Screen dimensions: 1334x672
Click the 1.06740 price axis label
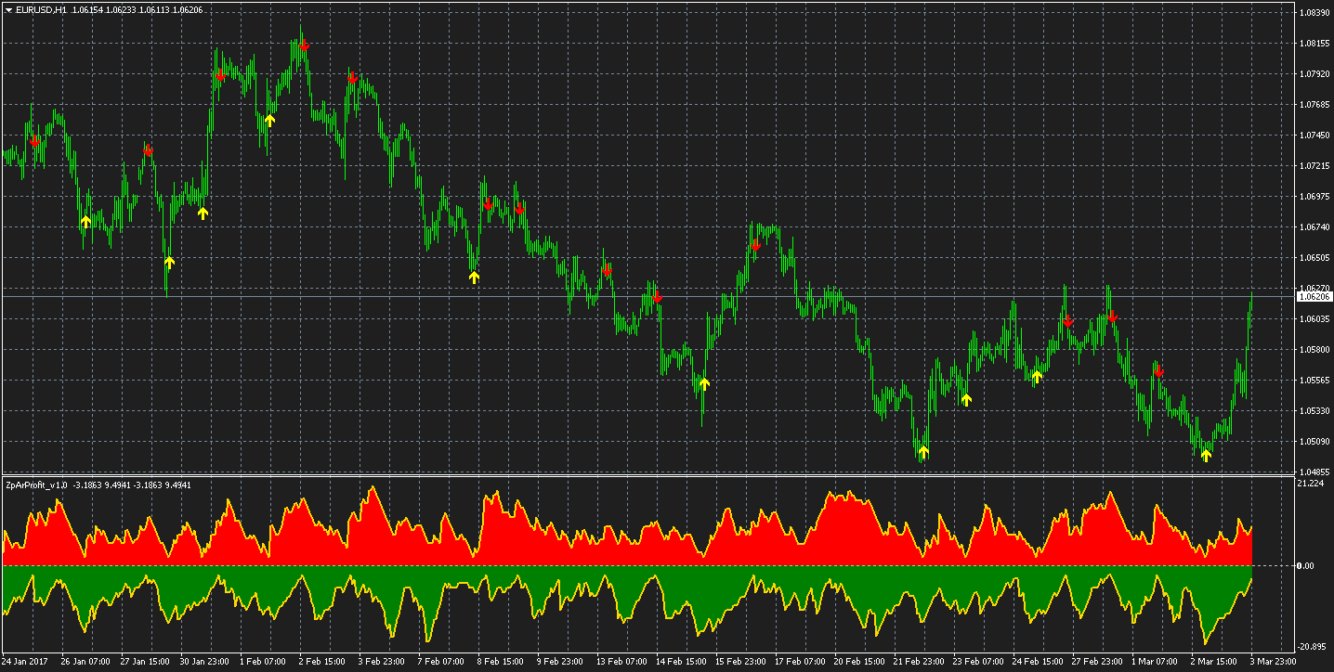pos(1314,227)
